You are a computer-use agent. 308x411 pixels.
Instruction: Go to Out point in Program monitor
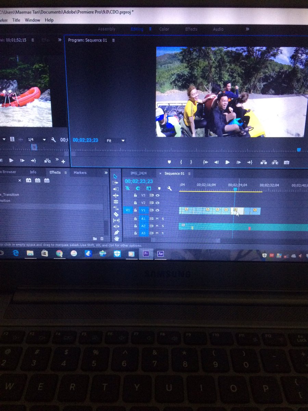pyautogui.click(x=250, y=162)
